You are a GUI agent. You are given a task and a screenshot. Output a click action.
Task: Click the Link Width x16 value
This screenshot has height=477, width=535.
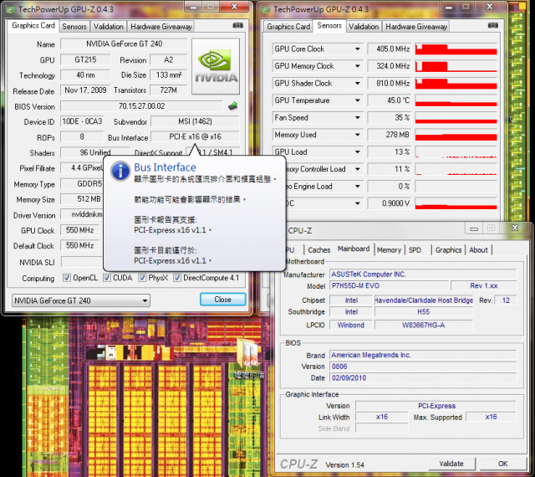click(382, 417)
